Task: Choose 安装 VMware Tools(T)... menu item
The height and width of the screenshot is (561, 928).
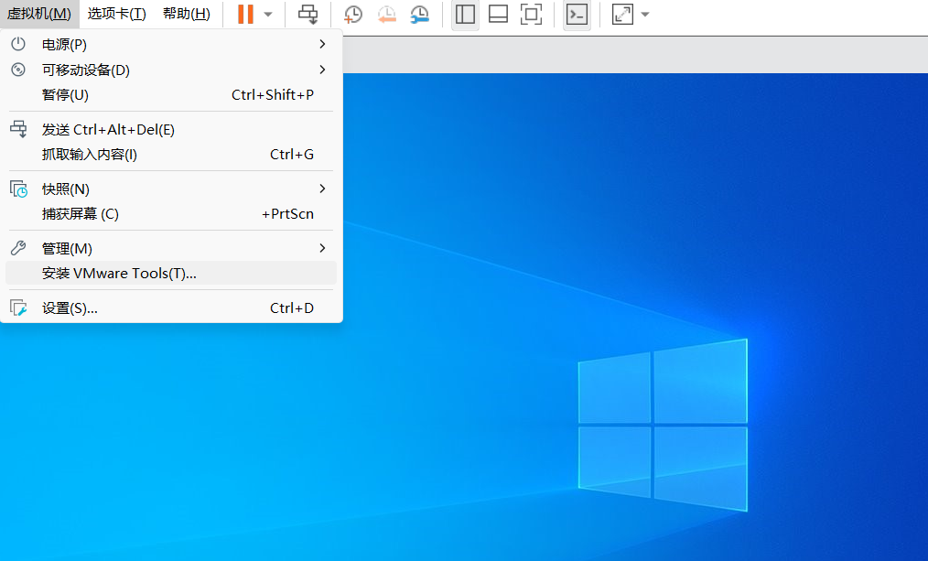Action: point(171,274)
